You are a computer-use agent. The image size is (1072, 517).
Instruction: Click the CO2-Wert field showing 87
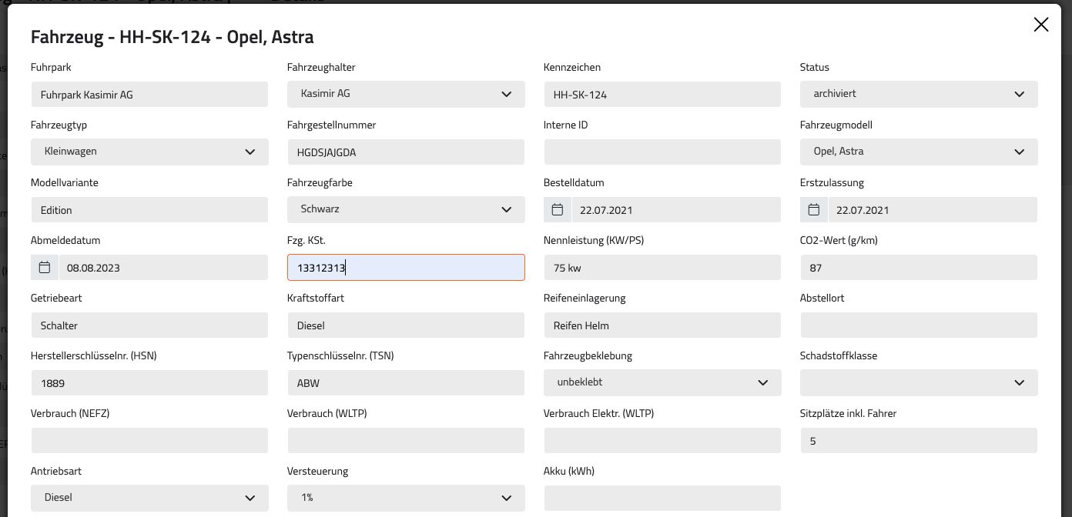(919, 268)
